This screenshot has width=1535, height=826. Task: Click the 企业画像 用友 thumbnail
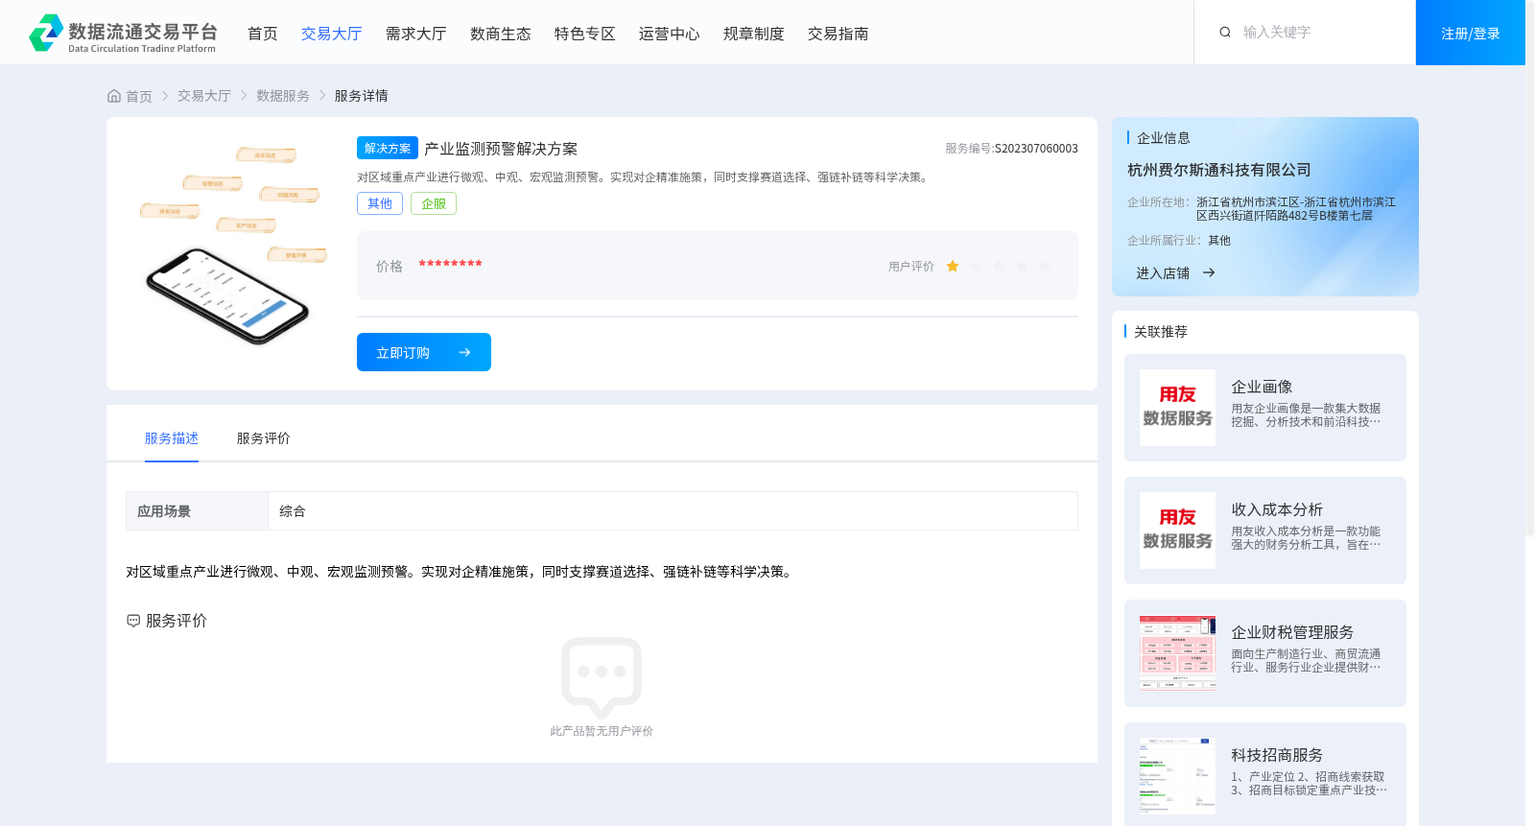pyautogui.click(x=1177, y=408)
